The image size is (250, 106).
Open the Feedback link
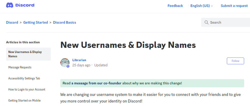pyautogui.click(x=175, y=6)
